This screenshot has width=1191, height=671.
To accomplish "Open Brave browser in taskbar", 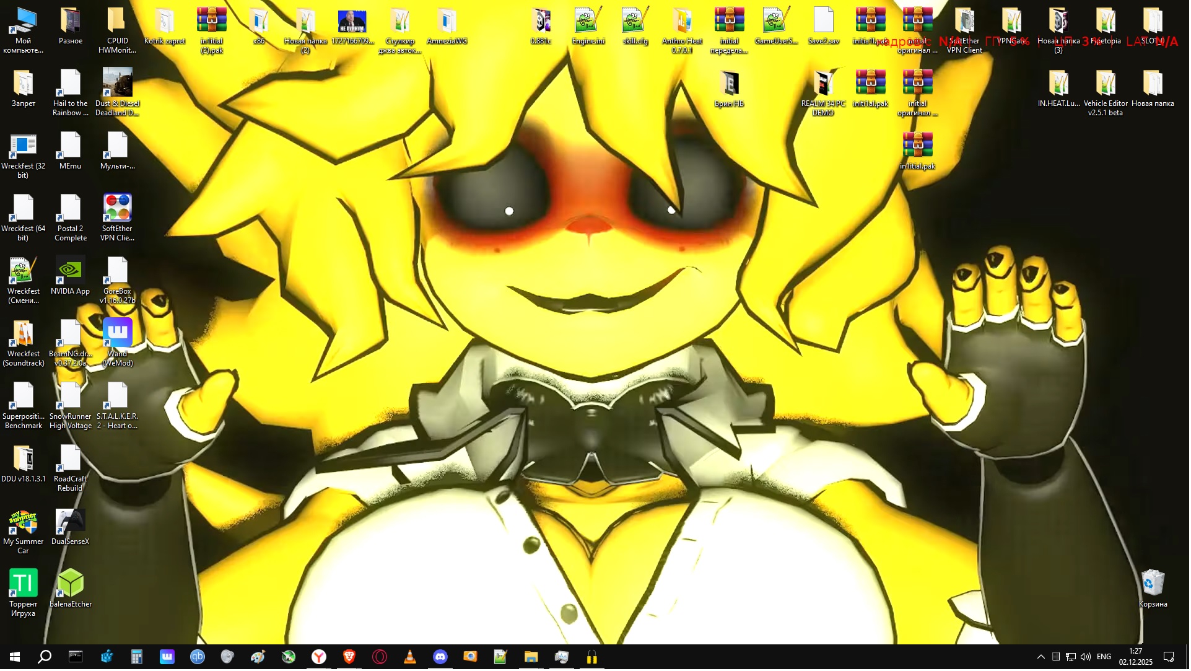I will 349,658.
